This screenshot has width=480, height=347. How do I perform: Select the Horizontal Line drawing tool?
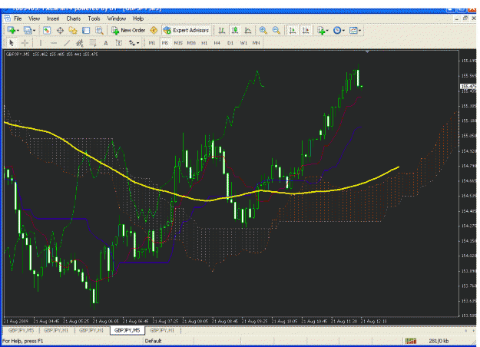point(54,43)
